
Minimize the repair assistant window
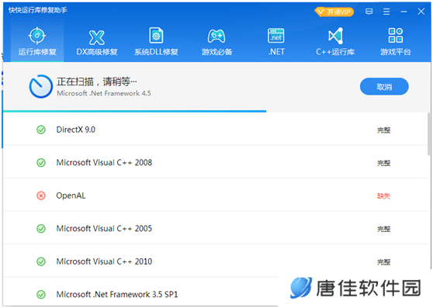coord(404,12)
